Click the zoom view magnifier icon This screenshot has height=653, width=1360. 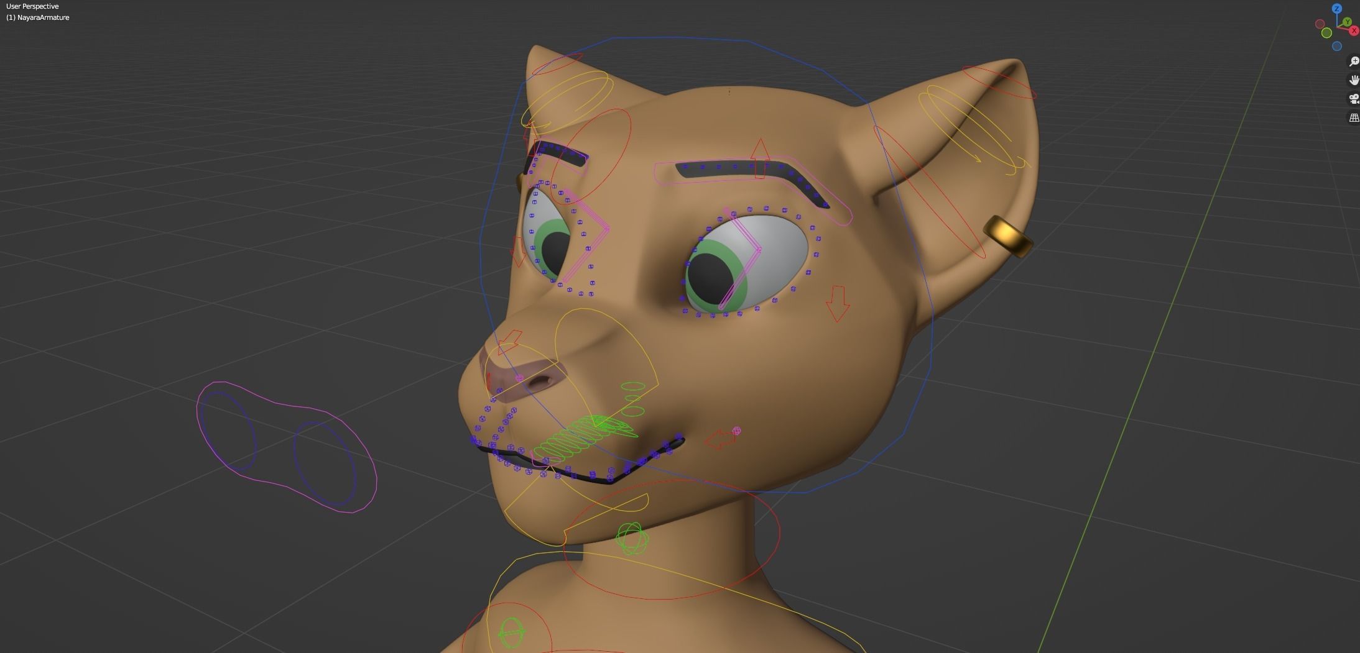pos(1354,62)
